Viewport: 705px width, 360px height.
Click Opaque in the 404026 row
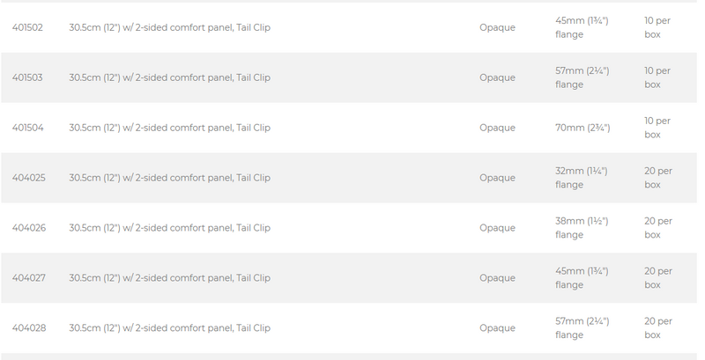497,228
